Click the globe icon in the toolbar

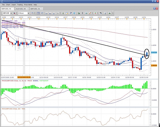coord(74,13)
